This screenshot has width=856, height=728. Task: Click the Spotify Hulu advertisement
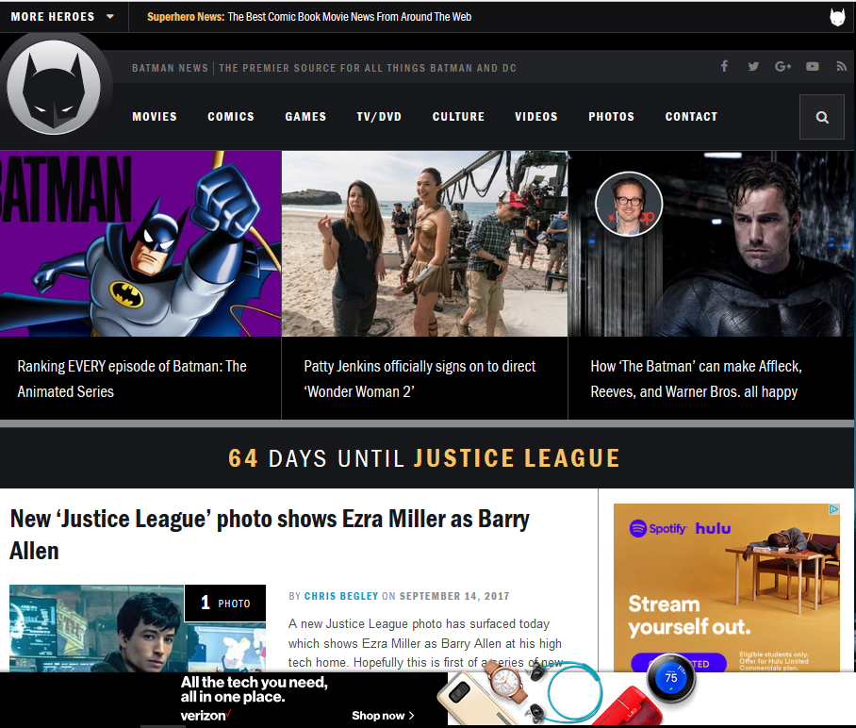727,587
